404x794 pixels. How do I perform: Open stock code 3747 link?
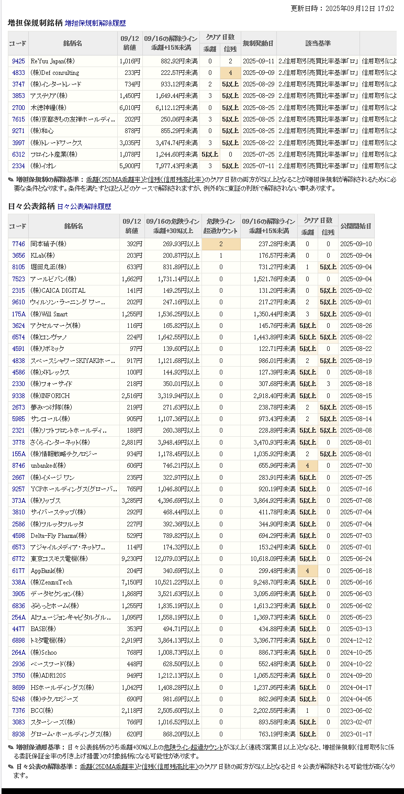(18, 84)
